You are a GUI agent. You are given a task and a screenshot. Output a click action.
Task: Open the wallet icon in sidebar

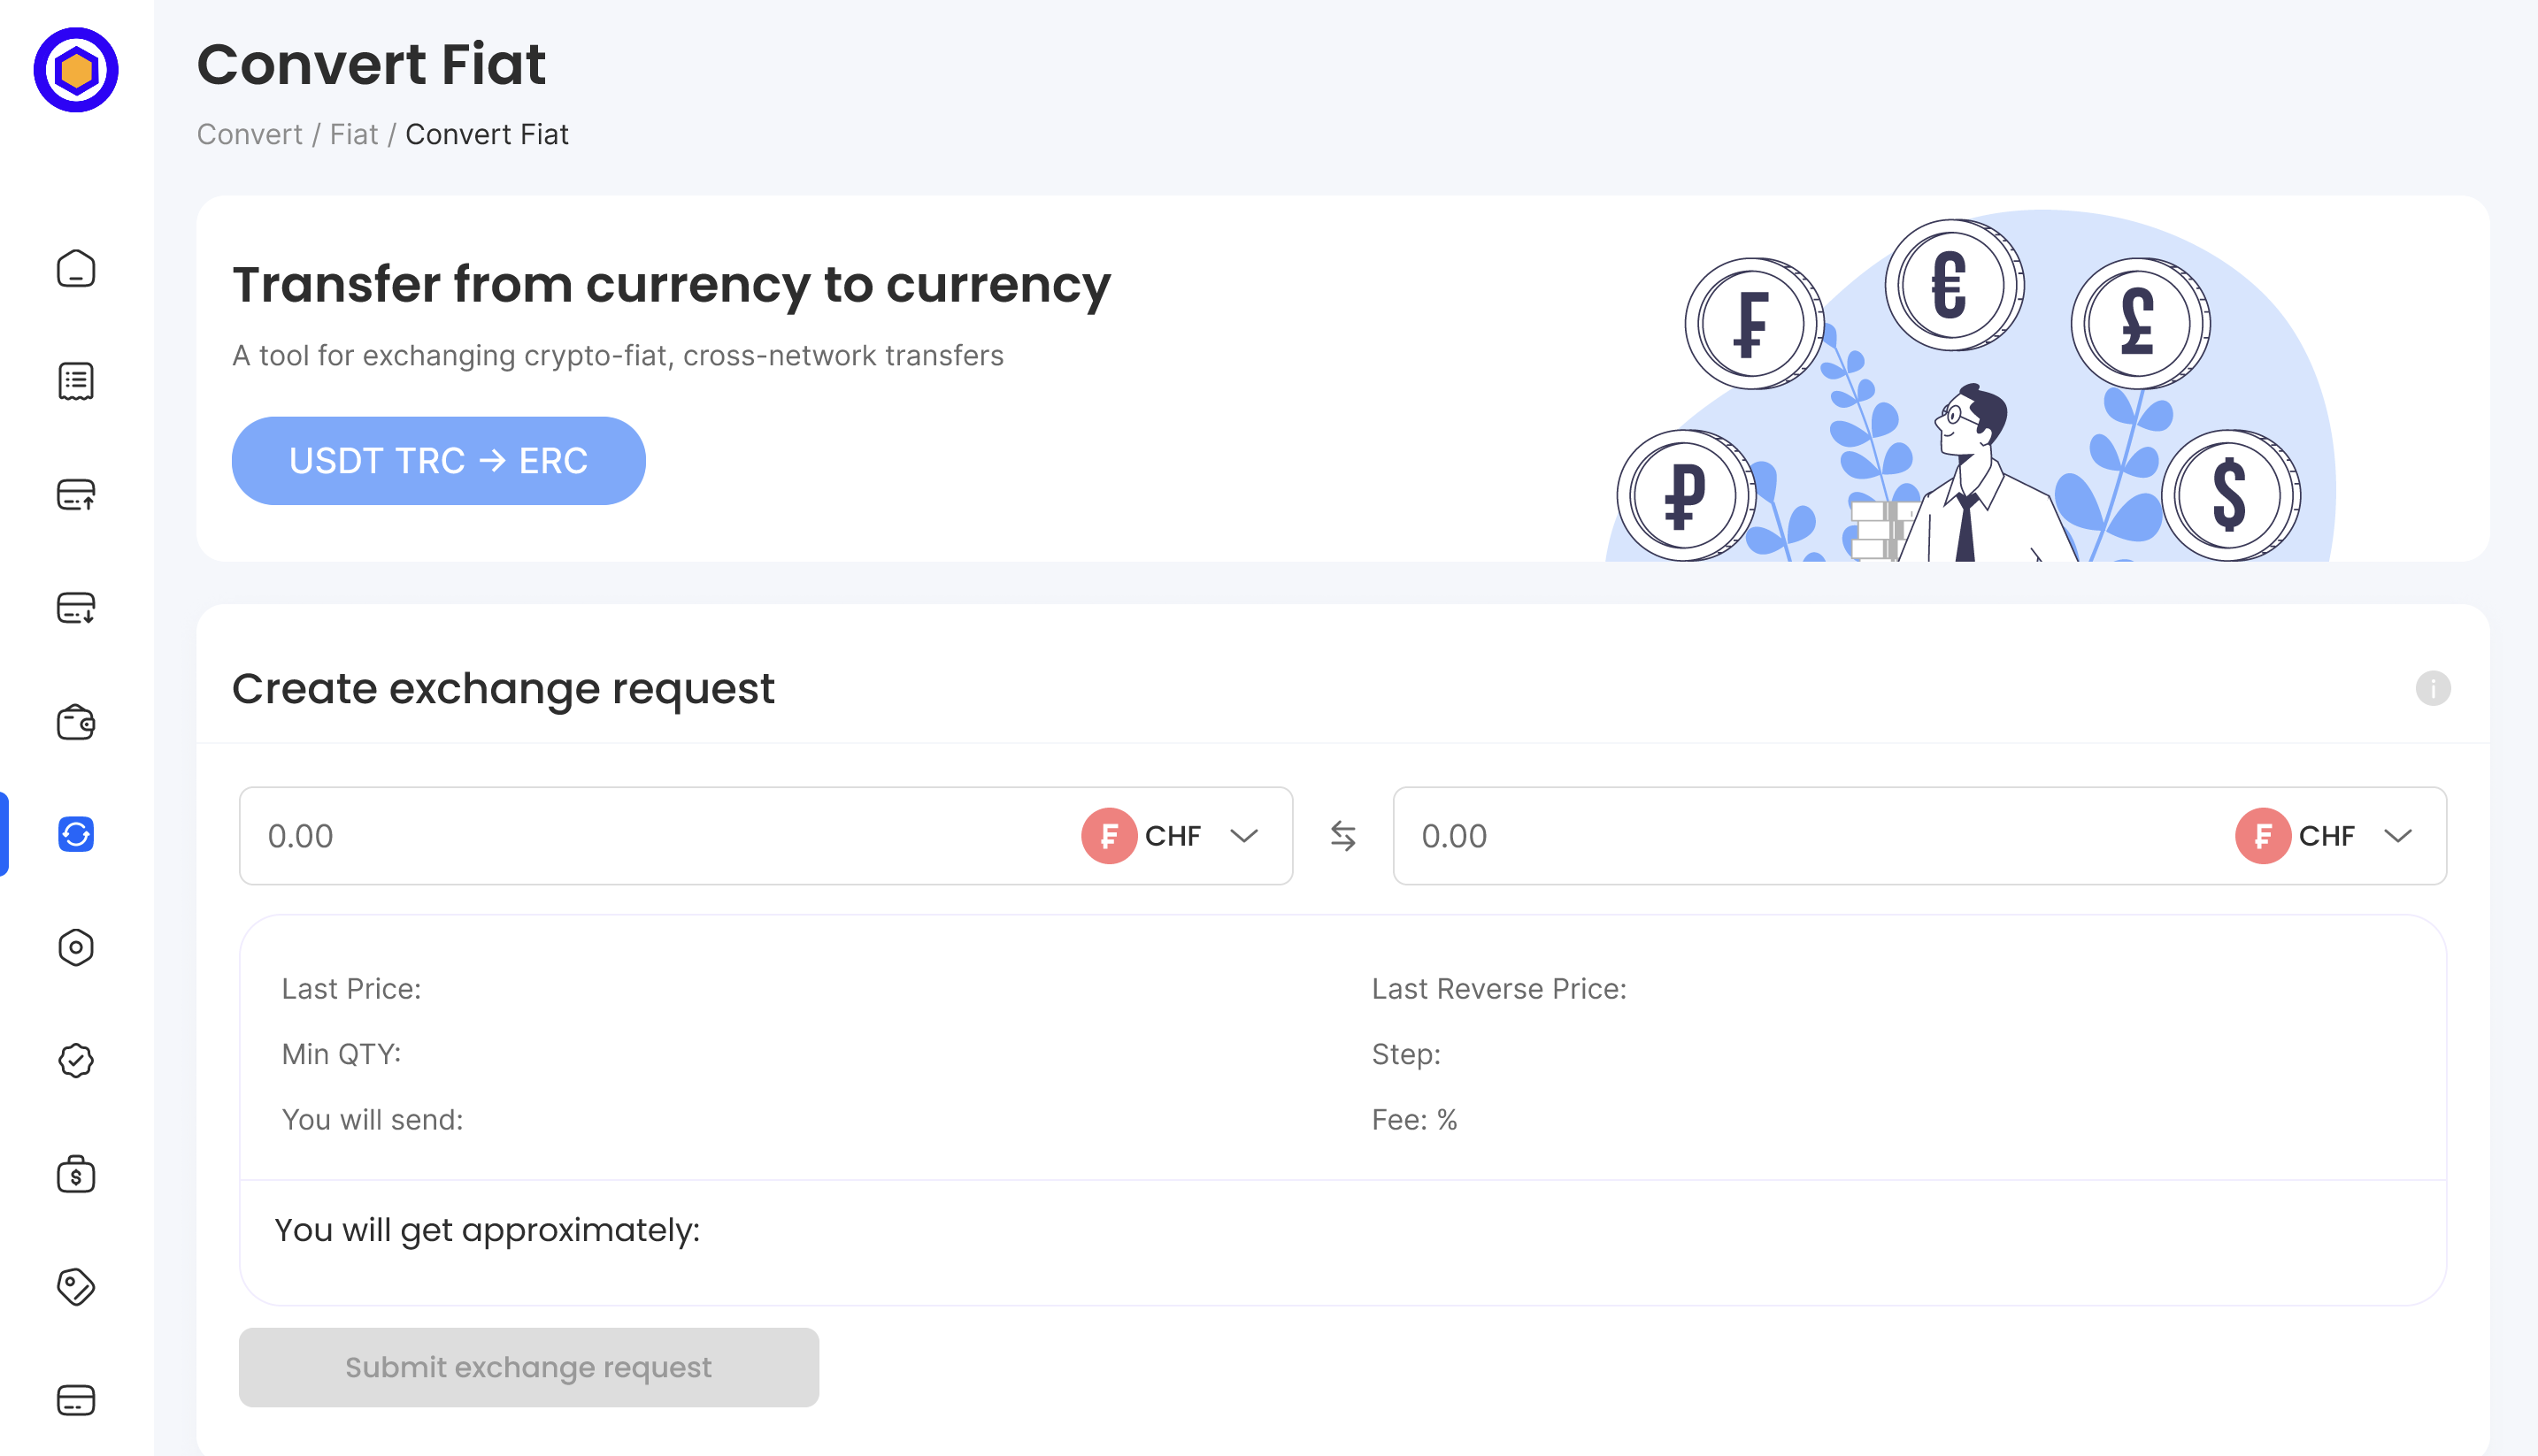click(x=76, y=721)
